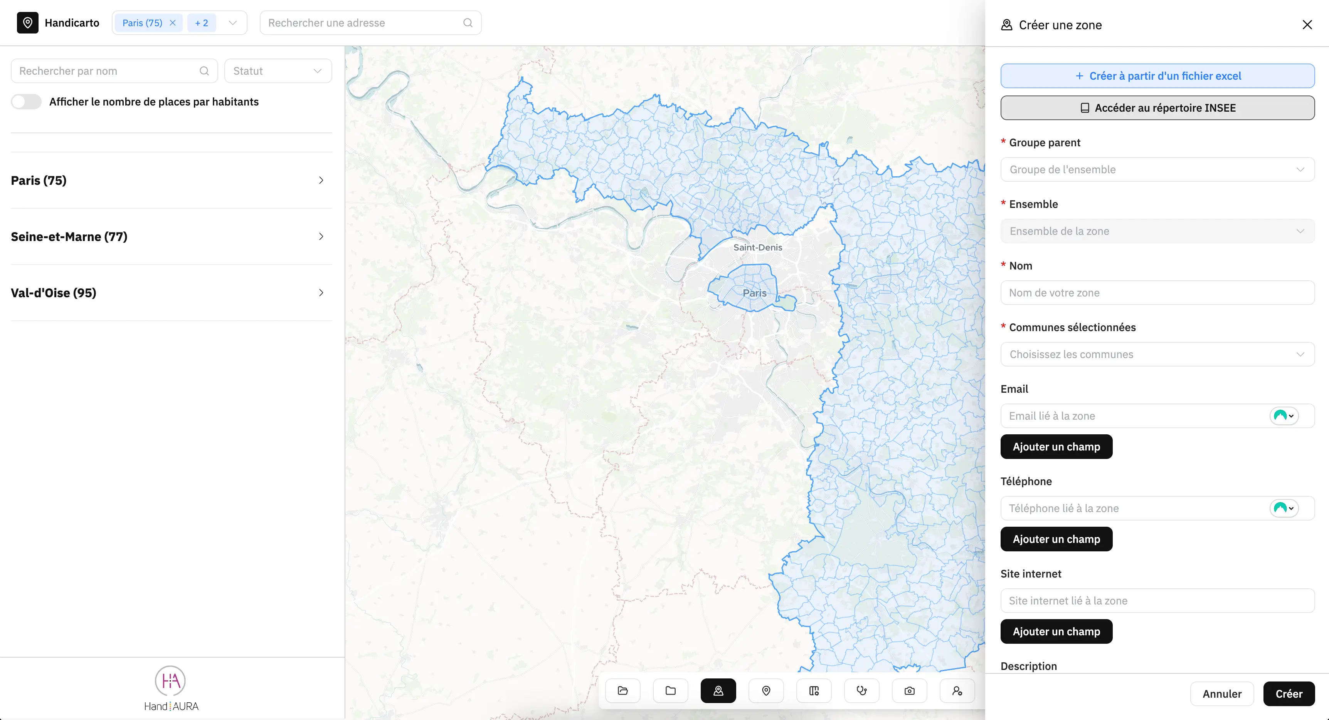This screenshot has height=720, width=1329.
Task: Open the user settings icon
Action: (957, 691)
